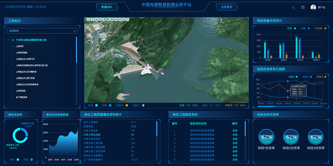Switch to the 质量BIM tab

(x=107, y=7)
